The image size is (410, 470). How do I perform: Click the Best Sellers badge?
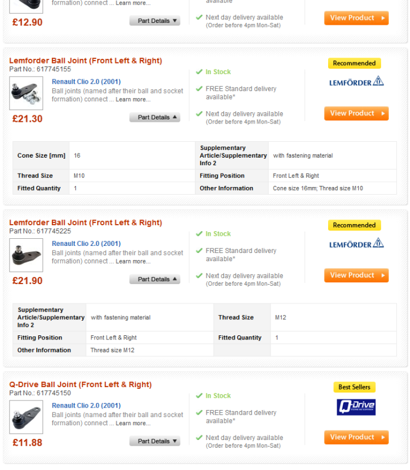click(x=354, y=387)
